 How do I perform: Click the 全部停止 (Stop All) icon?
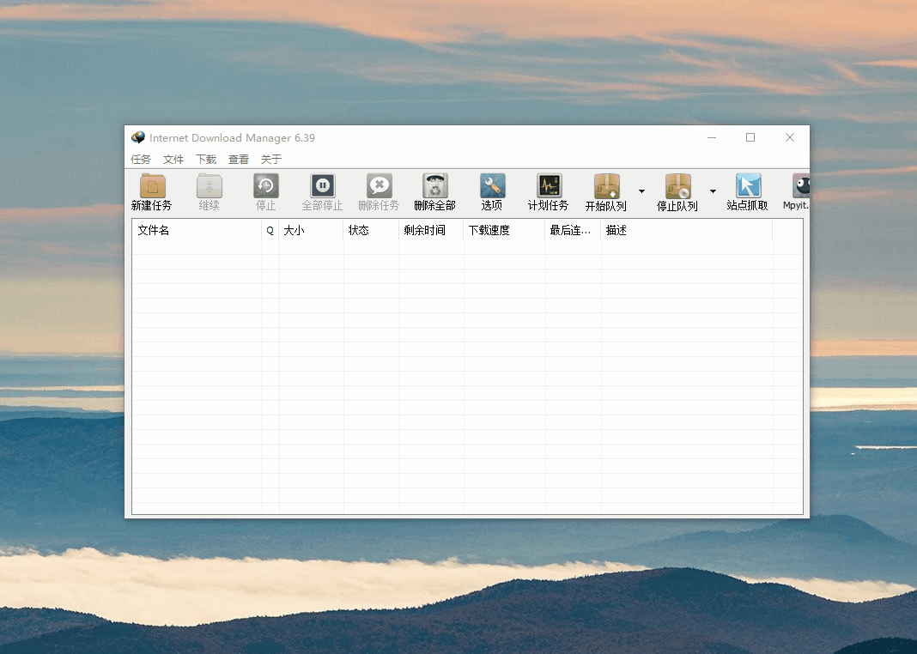[322, 186]
